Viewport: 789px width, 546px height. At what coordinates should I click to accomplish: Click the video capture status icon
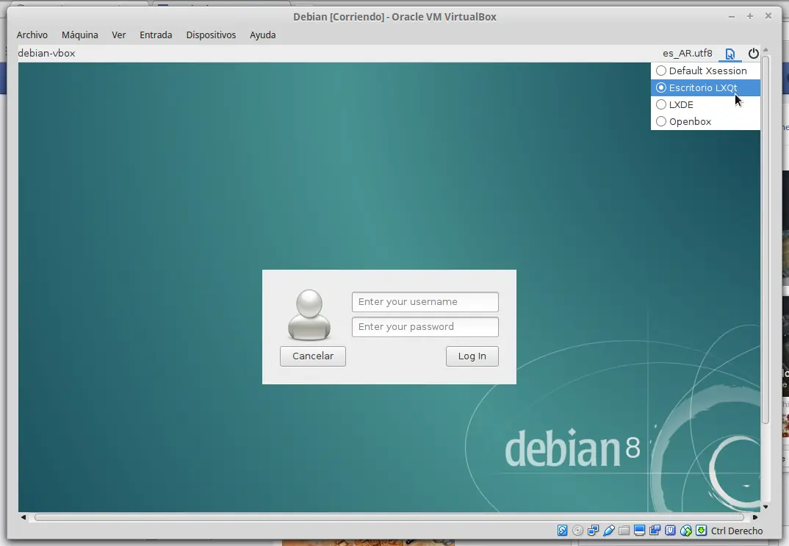(655, 531)
